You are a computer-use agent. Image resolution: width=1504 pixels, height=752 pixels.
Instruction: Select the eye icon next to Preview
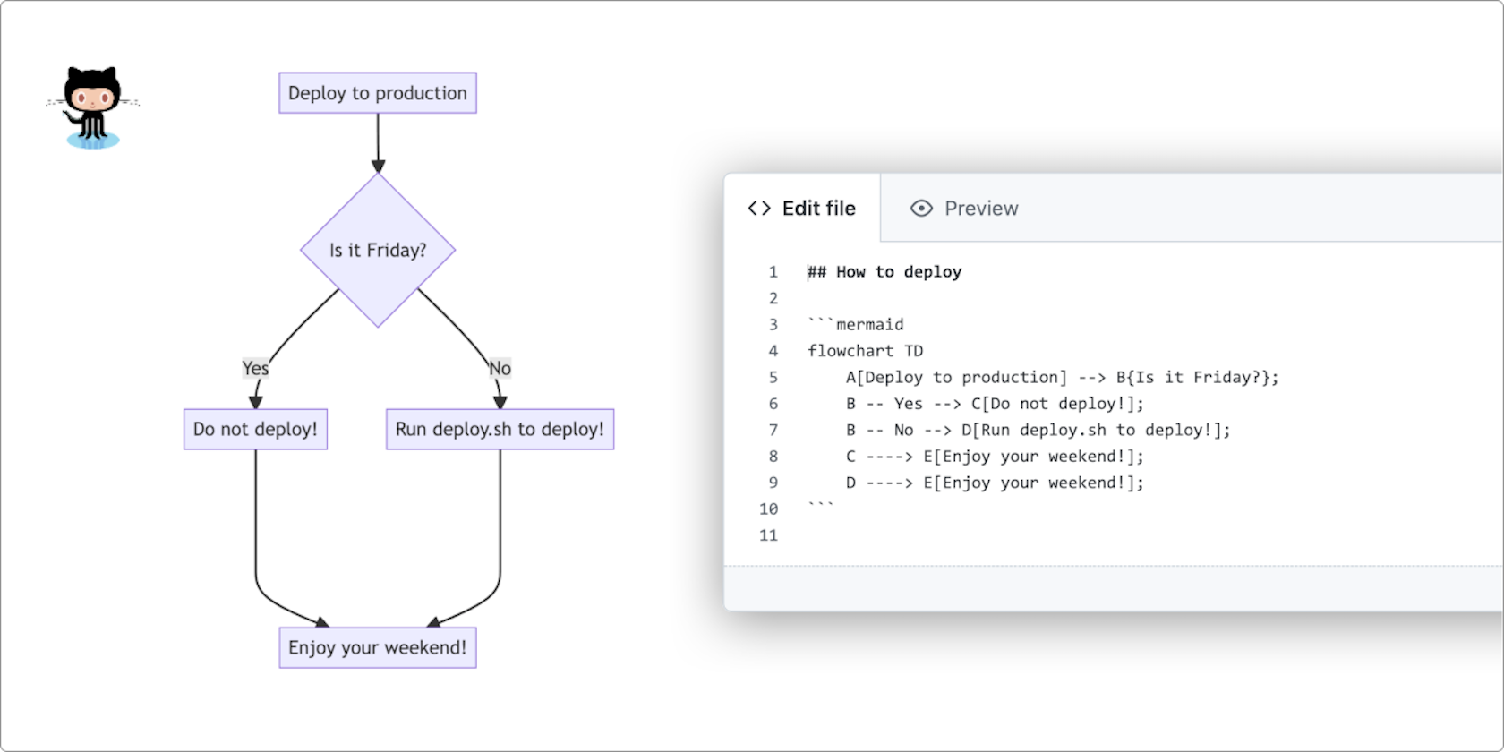point(920,208)
